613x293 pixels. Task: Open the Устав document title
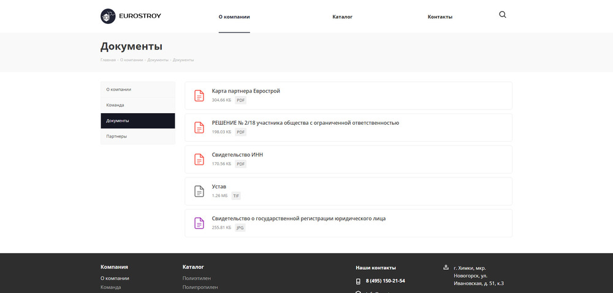click(x=219, y=187)
